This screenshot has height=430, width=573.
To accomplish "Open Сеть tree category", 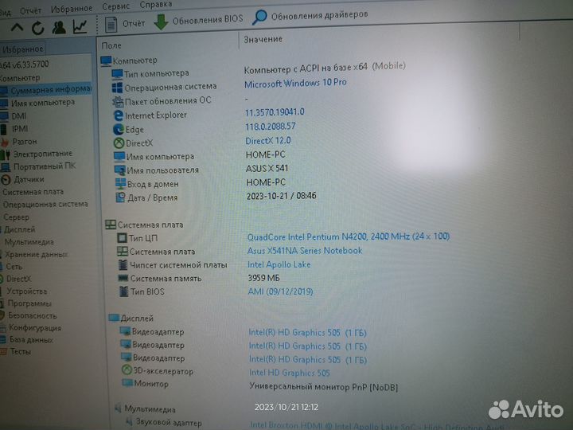I will click(14, 267).
